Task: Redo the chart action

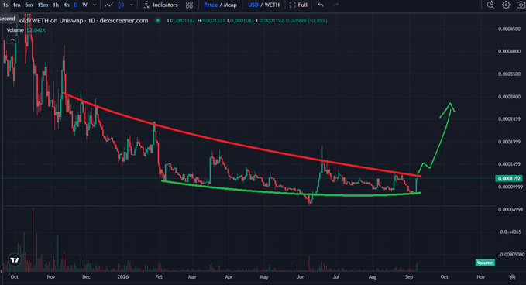Action: click(x=335, y=5)
